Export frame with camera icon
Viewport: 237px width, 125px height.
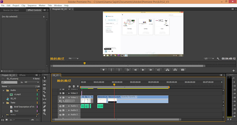(183, 70)
